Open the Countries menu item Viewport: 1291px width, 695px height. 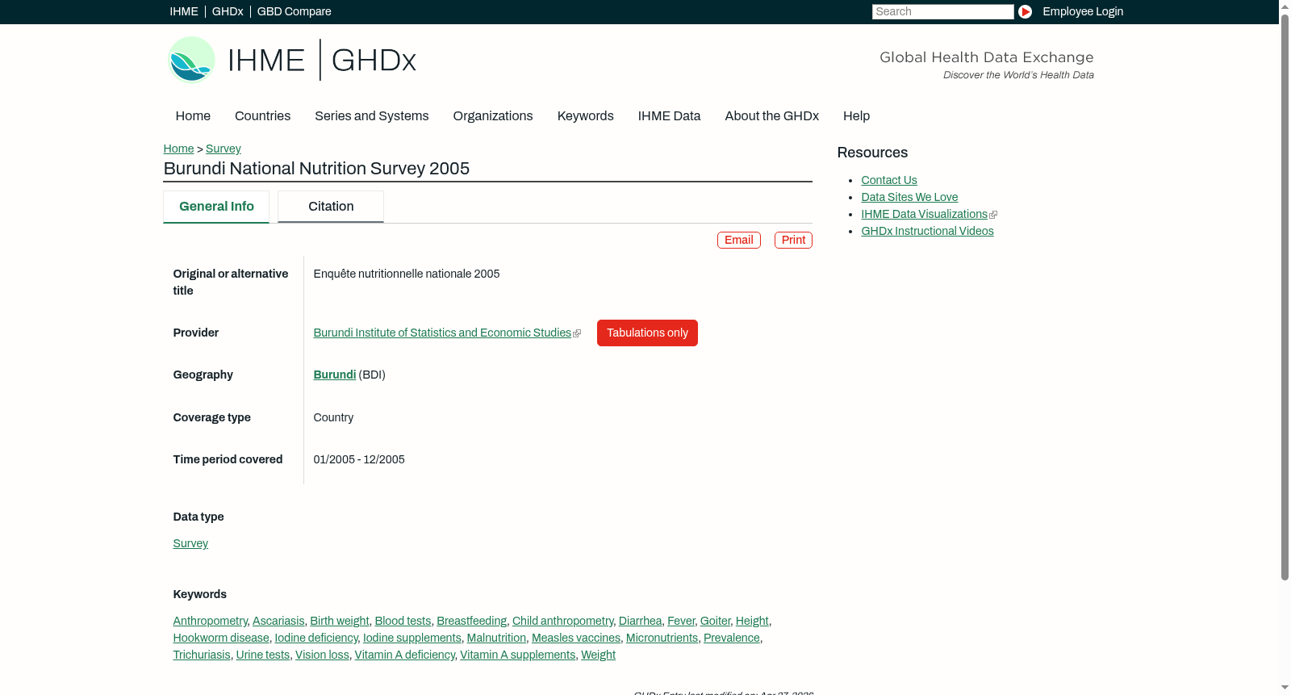click(262, 116)
